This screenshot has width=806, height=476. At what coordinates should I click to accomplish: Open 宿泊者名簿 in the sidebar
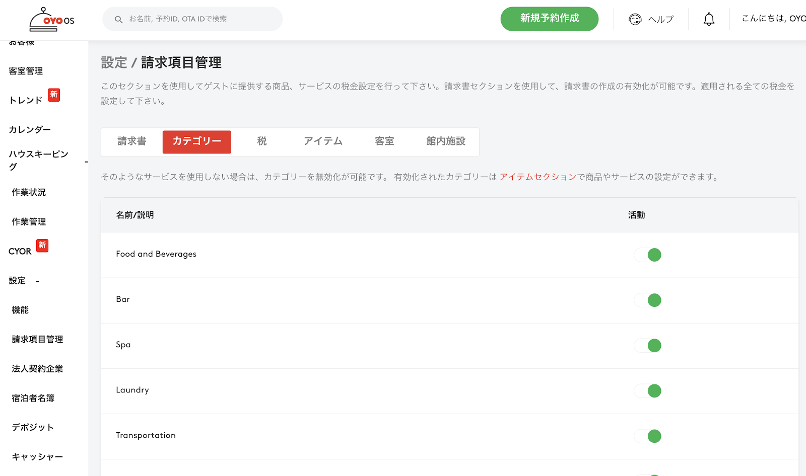click(x=33, y=398)
